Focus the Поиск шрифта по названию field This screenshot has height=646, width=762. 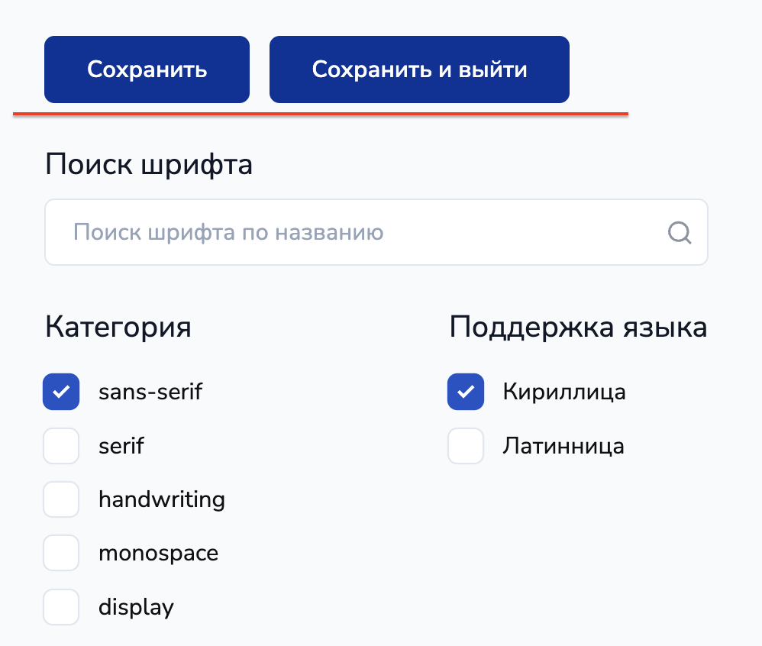(x=359, y=232)
